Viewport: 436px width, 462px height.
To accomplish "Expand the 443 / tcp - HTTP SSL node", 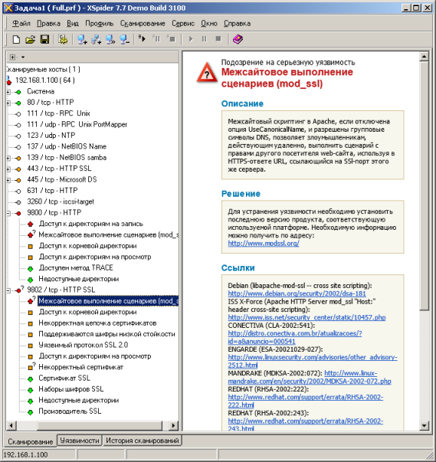I will point(8,169).
